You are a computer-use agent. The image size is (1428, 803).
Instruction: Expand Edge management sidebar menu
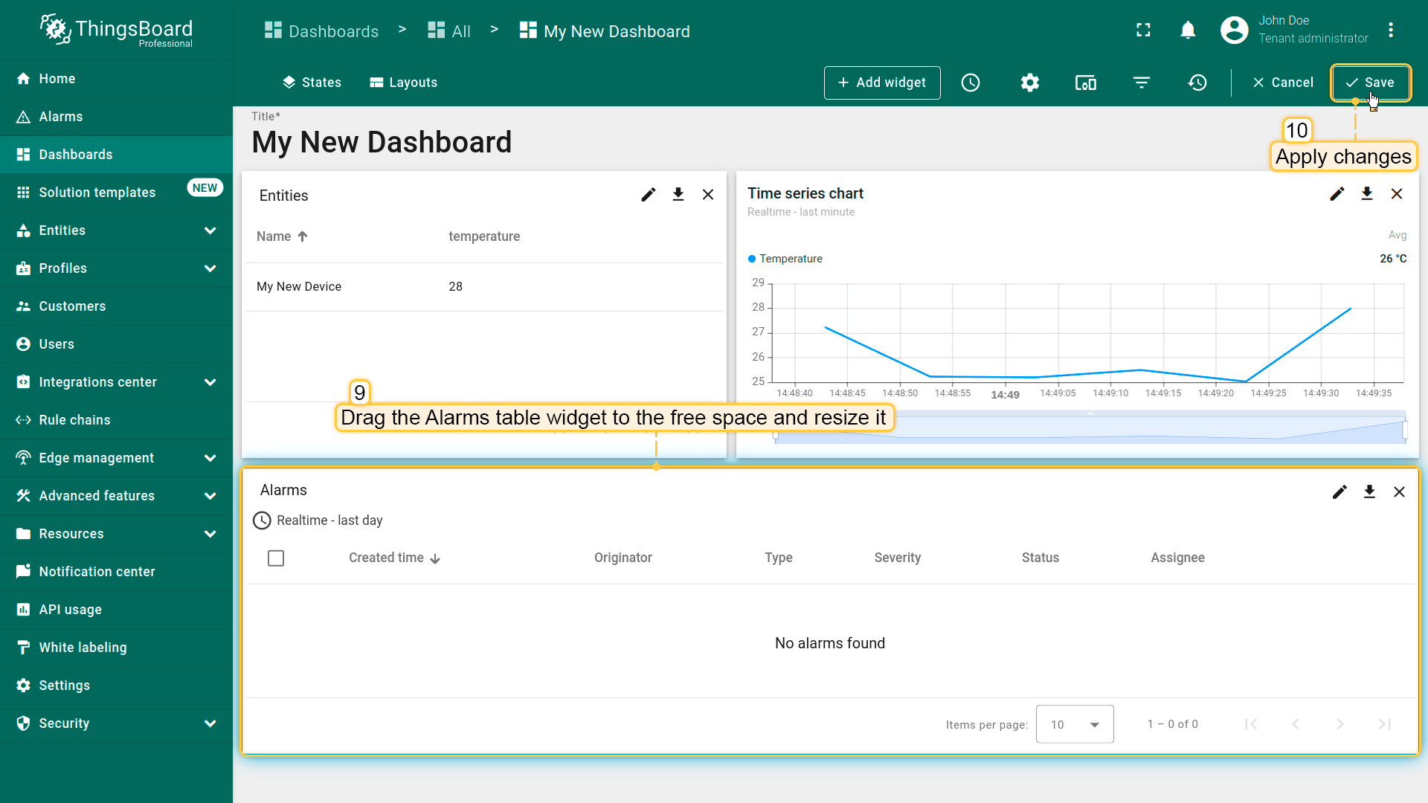(116, 458)
